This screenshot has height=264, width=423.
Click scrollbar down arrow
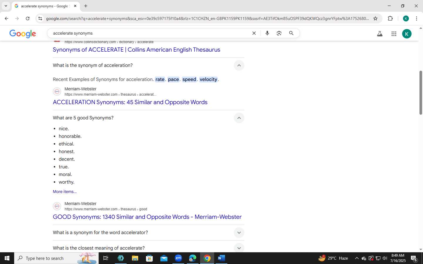pyautogui.click(x=421, y=250)
